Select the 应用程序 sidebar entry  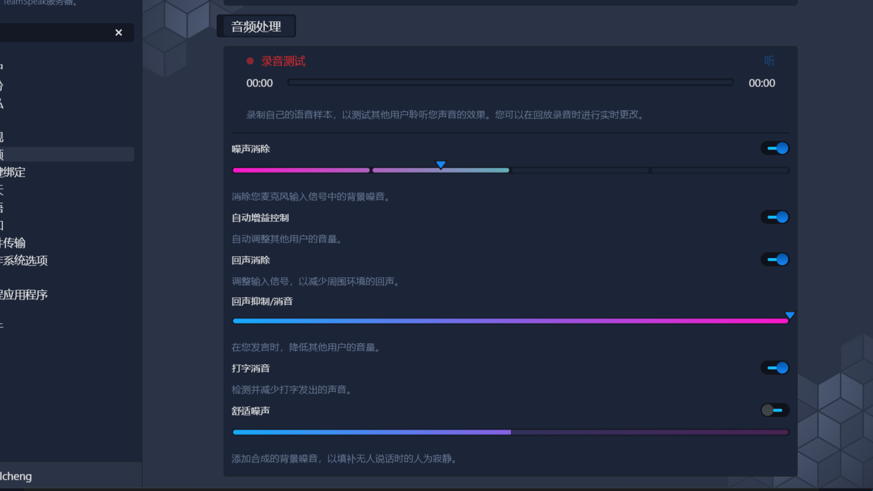(x=24, y=295)
